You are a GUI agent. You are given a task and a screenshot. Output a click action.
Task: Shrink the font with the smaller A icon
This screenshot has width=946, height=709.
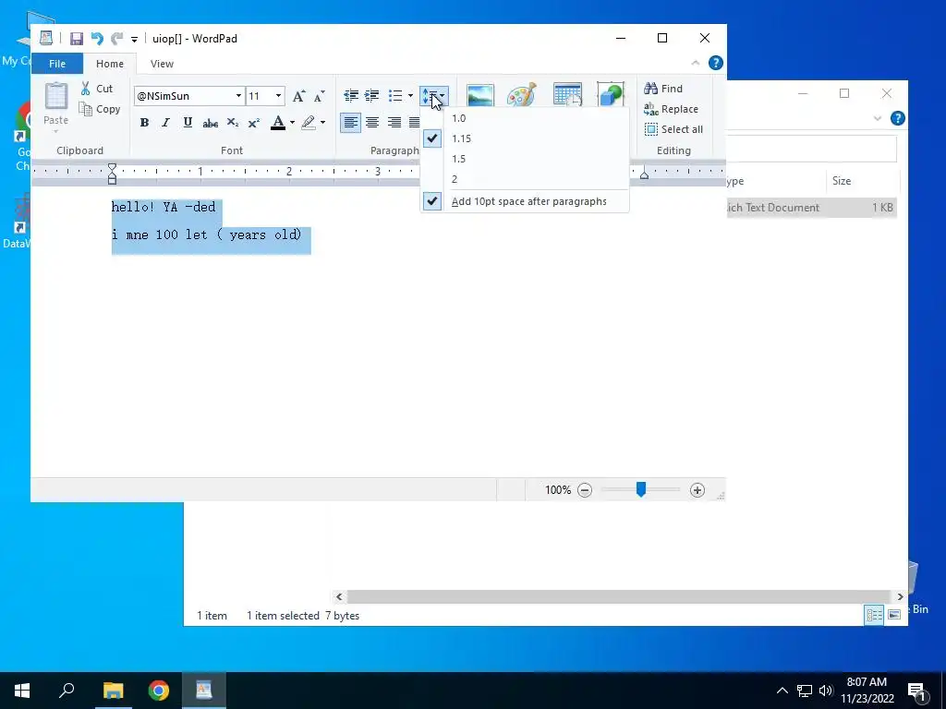[x=319, y=96]
